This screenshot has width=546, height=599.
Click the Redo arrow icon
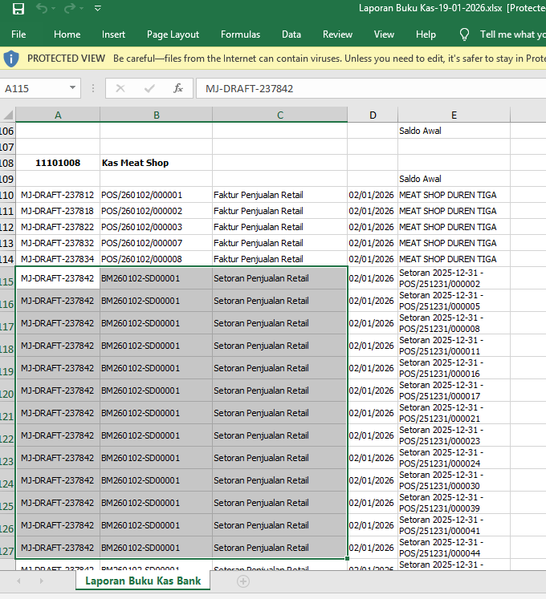pos(69,9)
